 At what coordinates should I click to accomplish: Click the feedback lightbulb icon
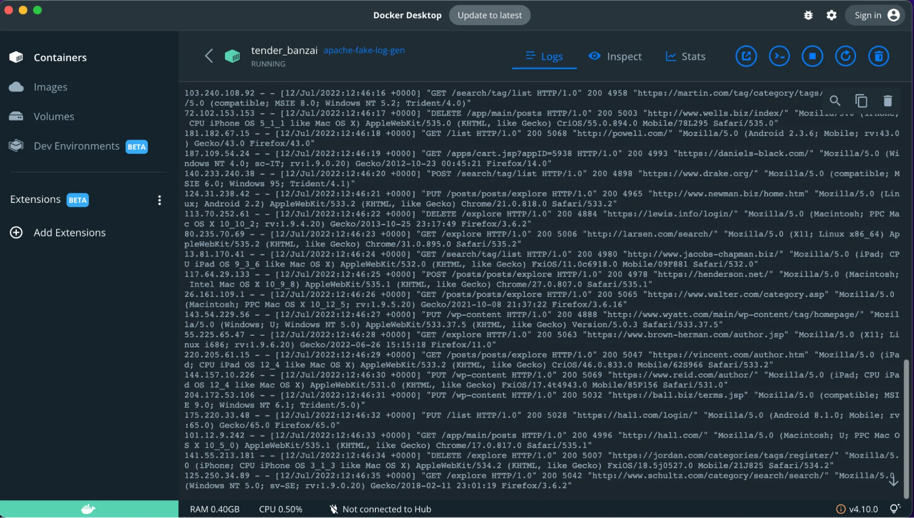[895, 509]
